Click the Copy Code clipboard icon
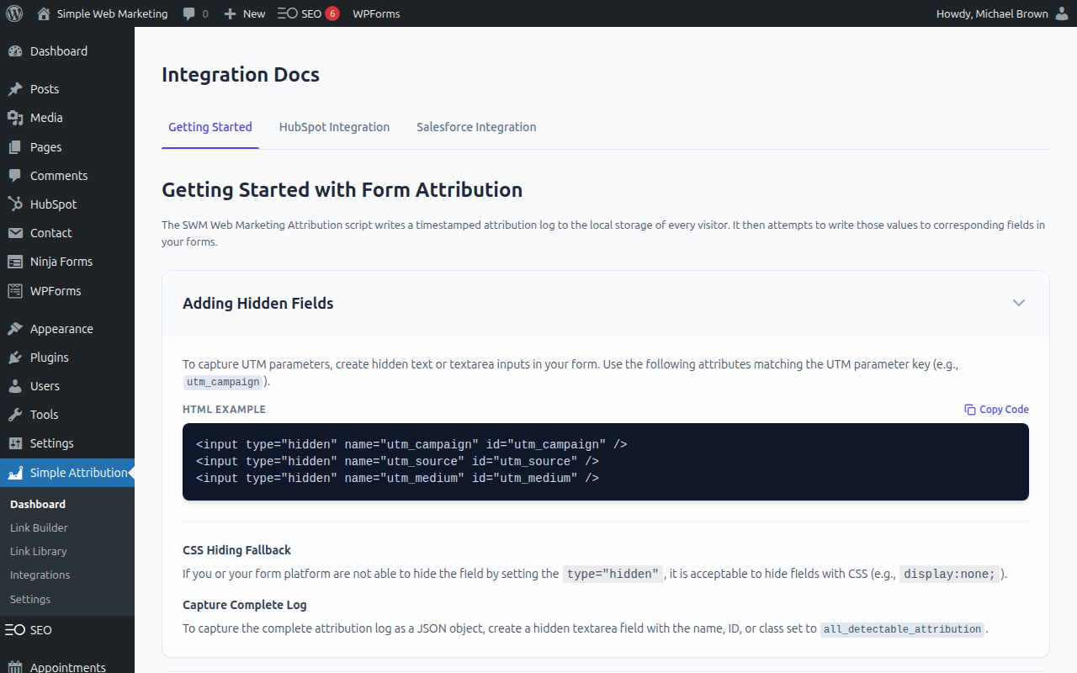1077x673 pixels. click(x=970, y=410)
